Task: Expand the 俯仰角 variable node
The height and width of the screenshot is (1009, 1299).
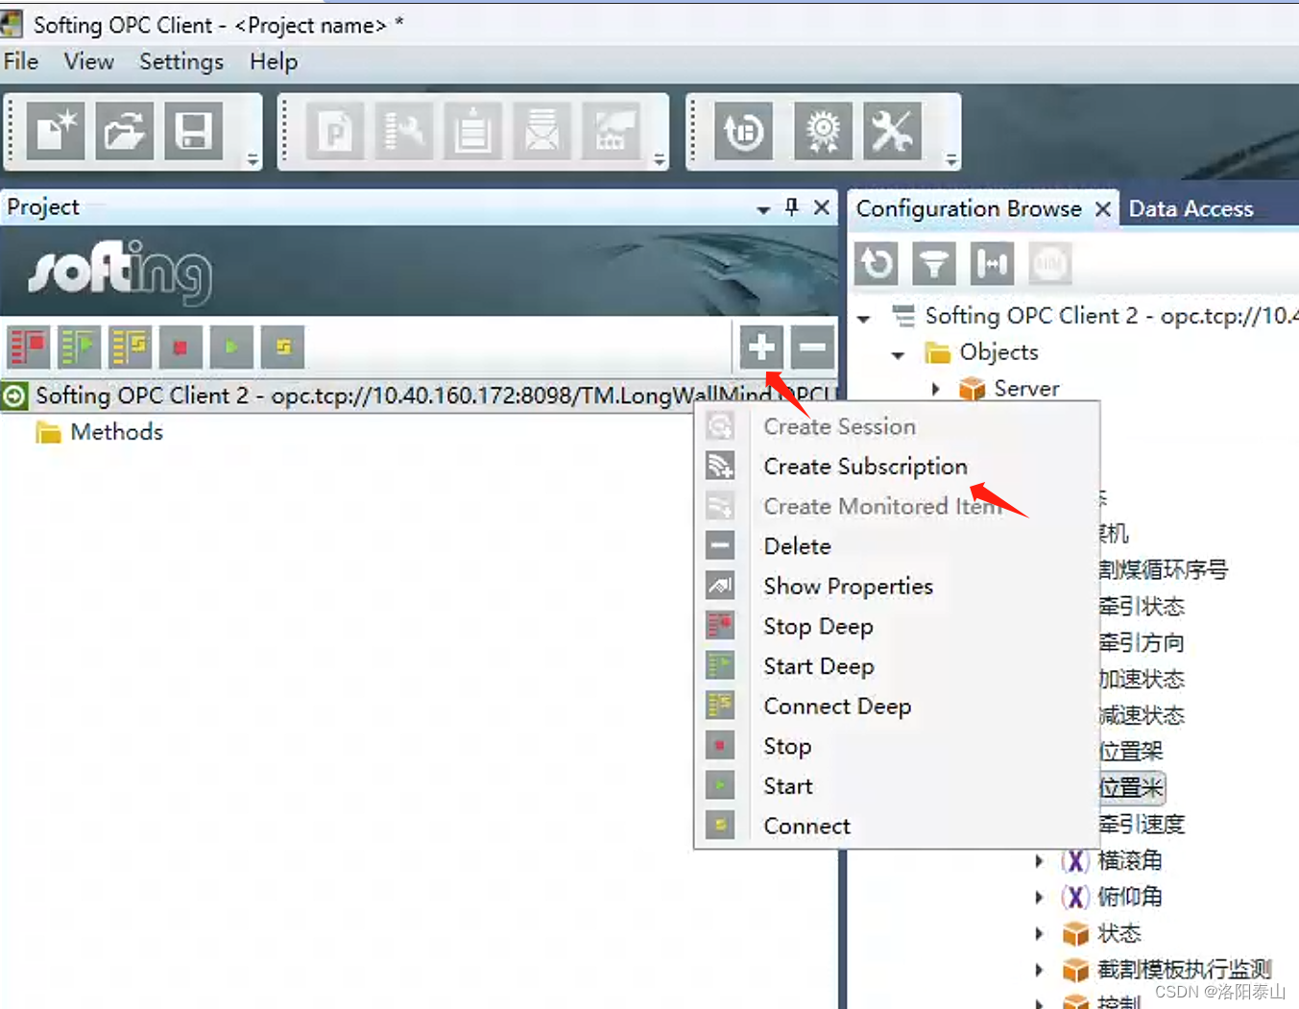Action: click(x=1039, y=898)
